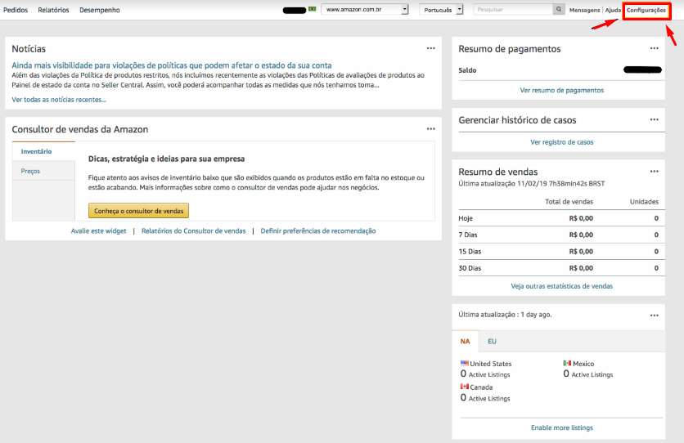684x443 pixels.
Task: Open global listings widget options menu
Action: [655, 315]
